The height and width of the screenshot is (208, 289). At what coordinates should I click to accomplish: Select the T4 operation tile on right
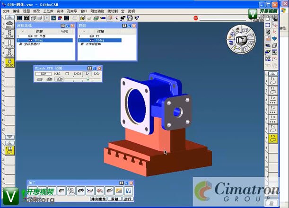(273, 129)
